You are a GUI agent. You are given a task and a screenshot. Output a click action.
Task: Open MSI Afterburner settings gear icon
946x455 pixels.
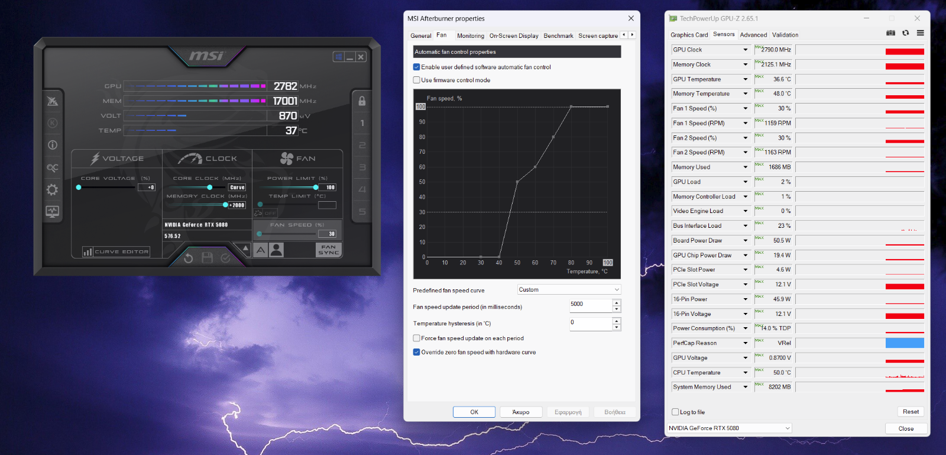pyautogui.click(x=53, y=189)
